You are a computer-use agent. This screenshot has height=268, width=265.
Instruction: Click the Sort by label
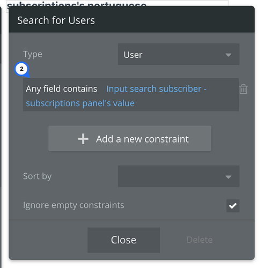point(38,176)
